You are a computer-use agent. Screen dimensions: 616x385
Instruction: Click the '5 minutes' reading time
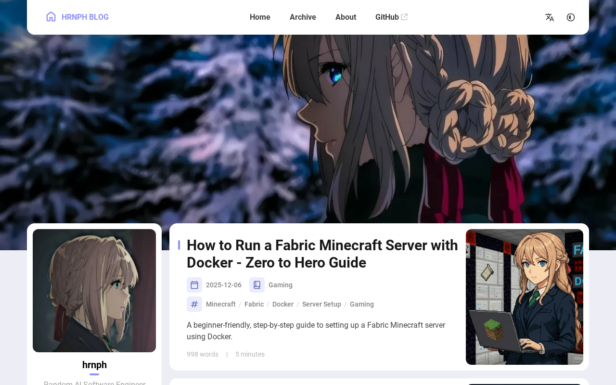coord(250,354)
